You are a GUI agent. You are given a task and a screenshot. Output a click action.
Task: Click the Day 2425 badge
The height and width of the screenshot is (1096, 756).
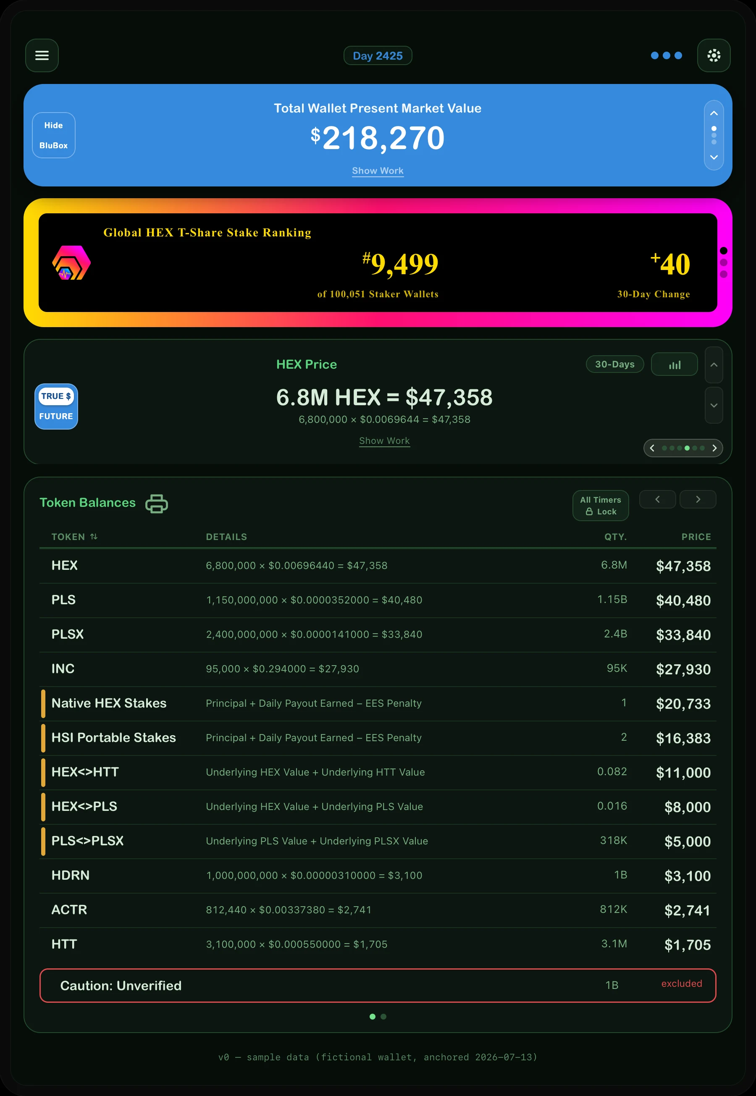tap(378, 56)
